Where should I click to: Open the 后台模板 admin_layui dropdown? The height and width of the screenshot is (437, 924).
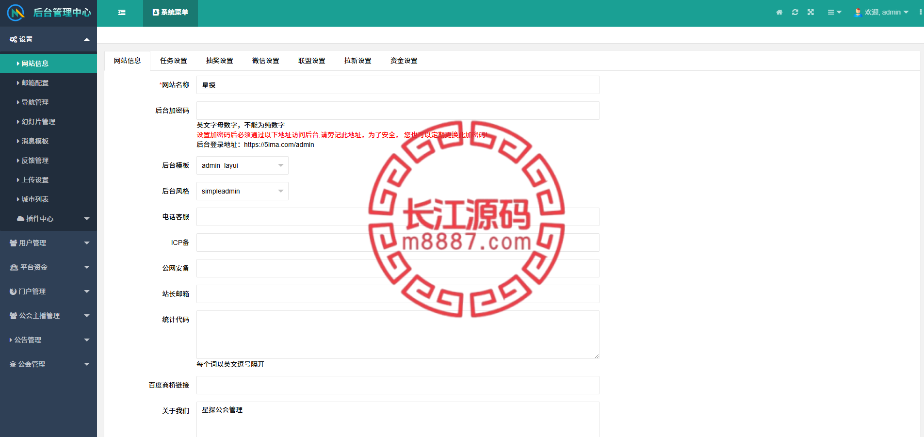(243, 165)
